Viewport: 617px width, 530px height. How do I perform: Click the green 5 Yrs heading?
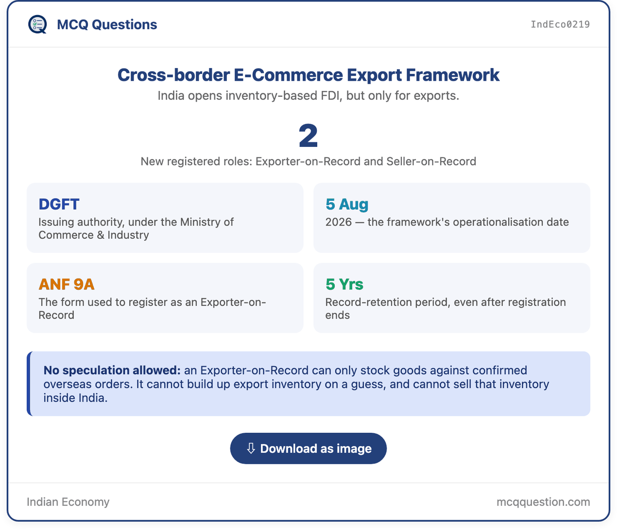(344, 284)
